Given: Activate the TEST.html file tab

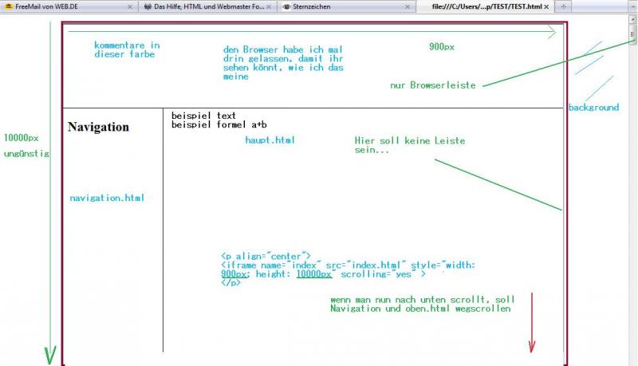Looking at the screenshot, I should click(486, 6).
